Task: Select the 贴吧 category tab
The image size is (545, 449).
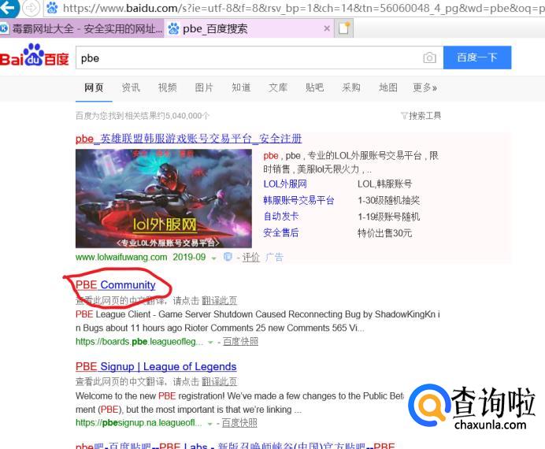Action: (x=314, y=87)
